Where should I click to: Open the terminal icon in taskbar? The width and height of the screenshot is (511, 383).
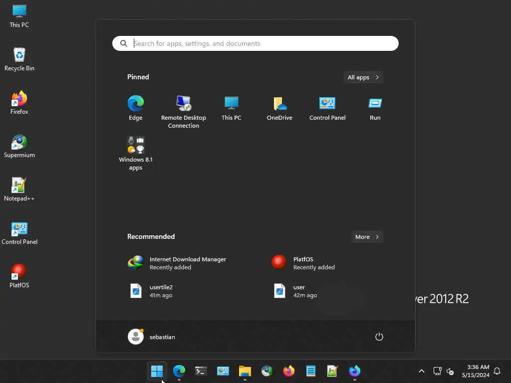[x=201, y=371]
